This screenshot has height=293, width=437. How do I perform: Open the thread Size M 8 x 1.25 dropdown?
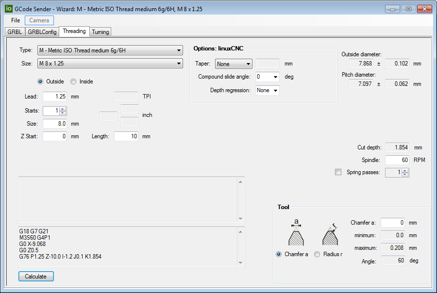tap(110, 64)
